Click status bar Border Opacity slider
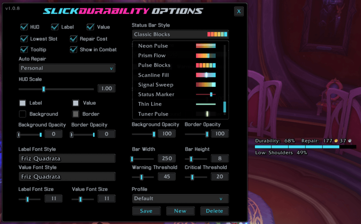Viewport: 361px width, 224px height. [x=197, y=134]
